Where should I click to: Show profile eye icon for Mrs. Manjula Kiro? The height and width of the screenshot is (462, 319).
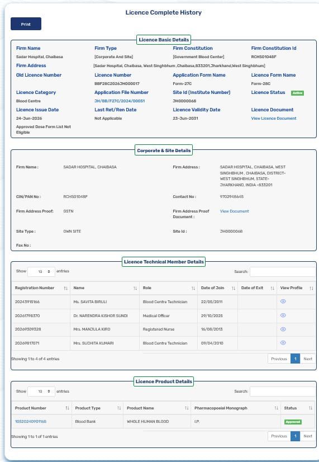[x=283, y=329]
